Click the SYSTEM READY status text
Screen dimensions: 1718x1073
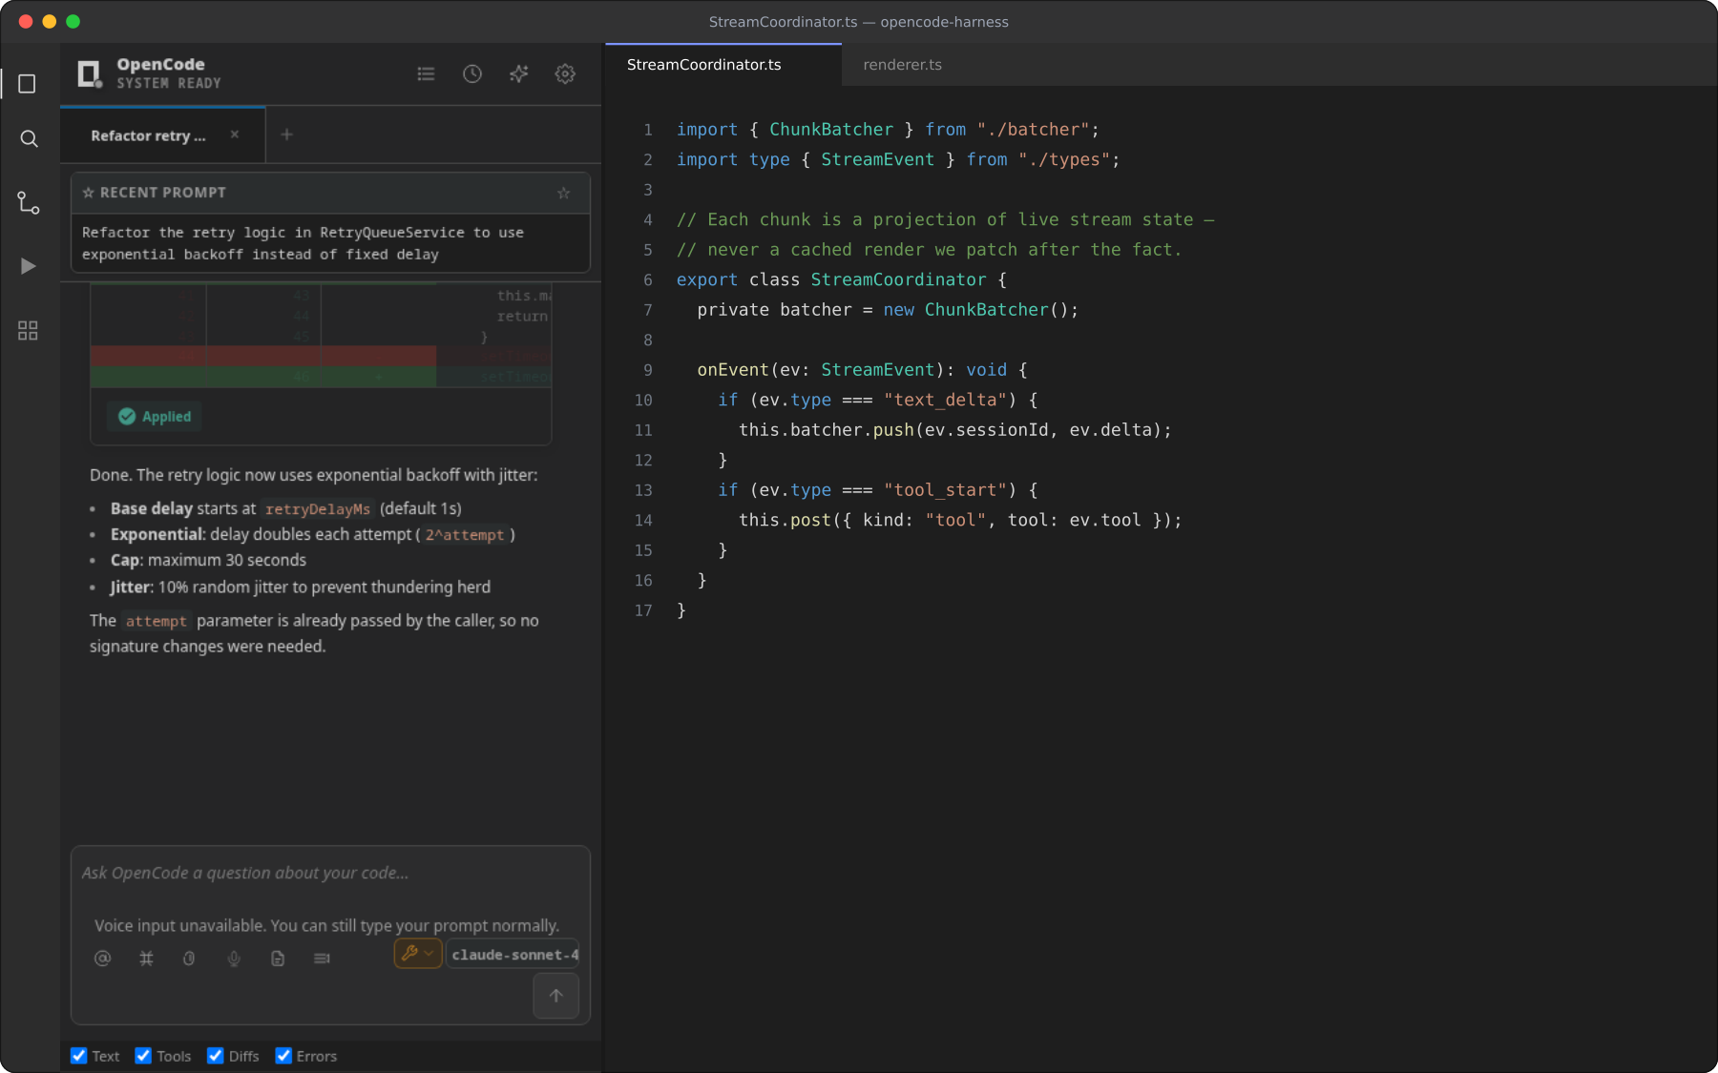169,84
